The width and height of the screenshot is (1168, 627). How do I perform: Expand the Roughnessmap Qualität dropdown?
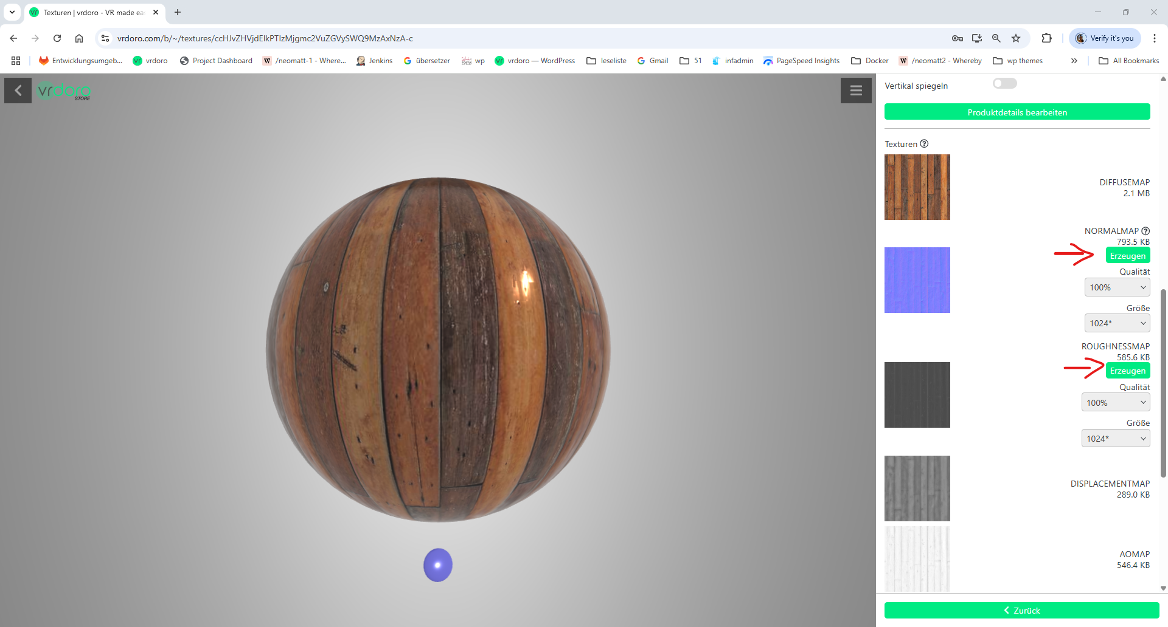pos(1115,403)
